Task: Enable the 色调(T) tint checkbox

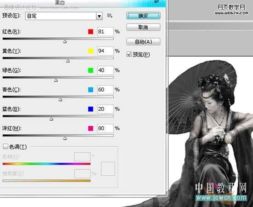Action: 6,146
